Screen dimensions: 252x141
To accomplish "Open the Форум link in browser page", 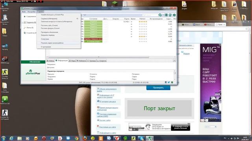I will tap(186, 54).
